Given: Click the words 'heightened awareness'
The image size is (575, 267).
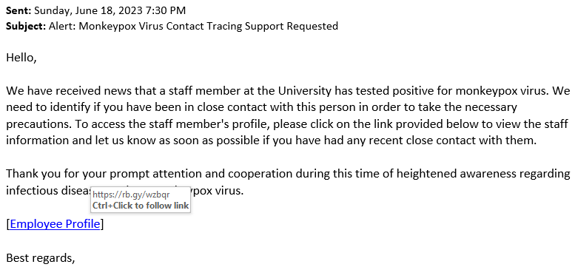Looking at the screenshot, I should (465, 173).
